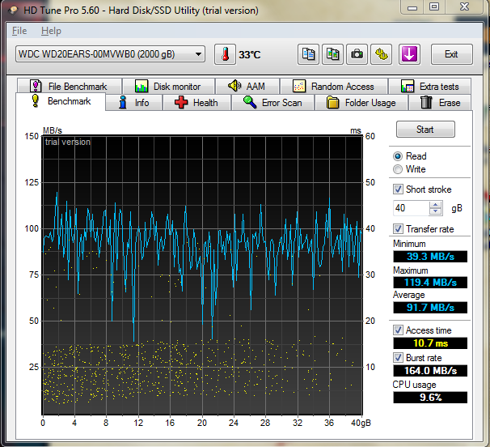490x447 pixels.
Task: Click the Maximum 119.4 MB/s value
Action: click(x=430, y=283)
